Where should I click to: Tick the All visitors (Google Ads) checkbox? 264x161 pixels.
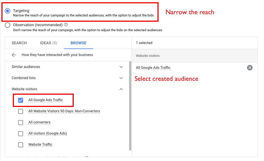point(21,133)
